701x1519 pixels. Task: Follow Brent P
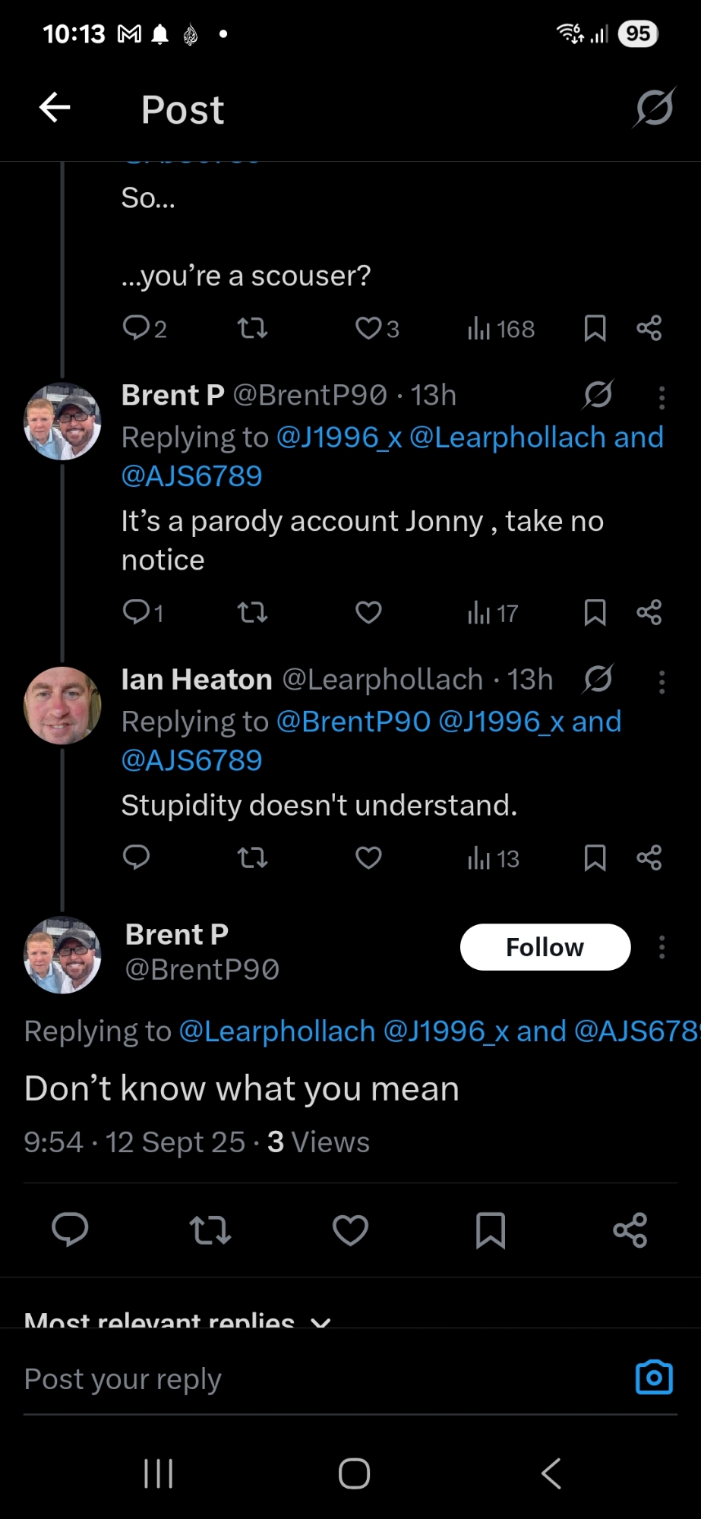545,947
